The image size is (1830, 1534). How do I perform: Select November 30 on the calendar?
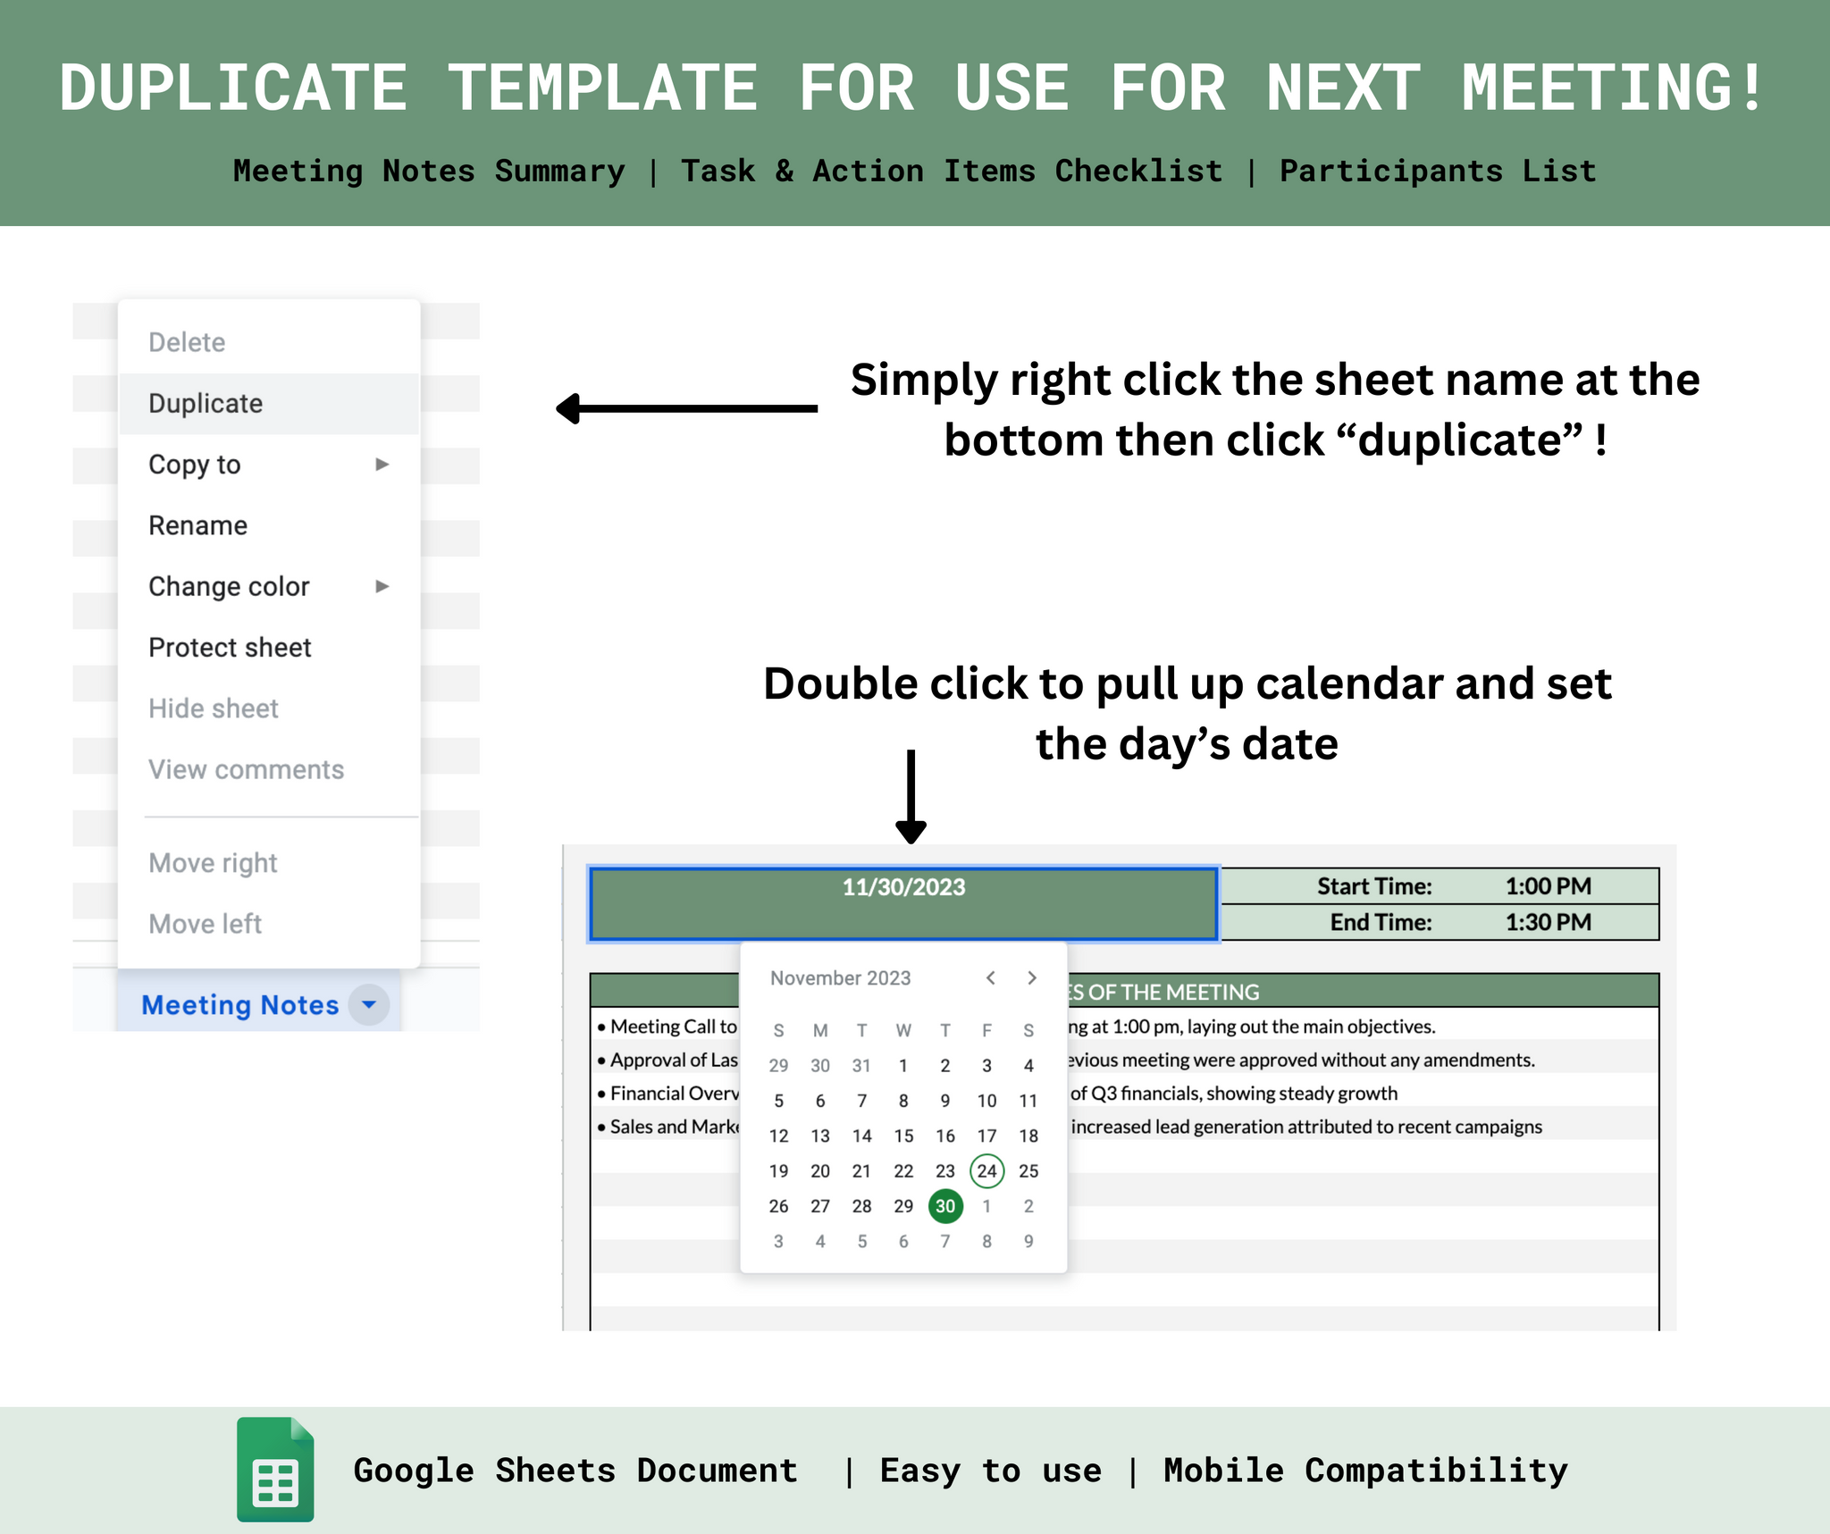[x=944, y=1205]
